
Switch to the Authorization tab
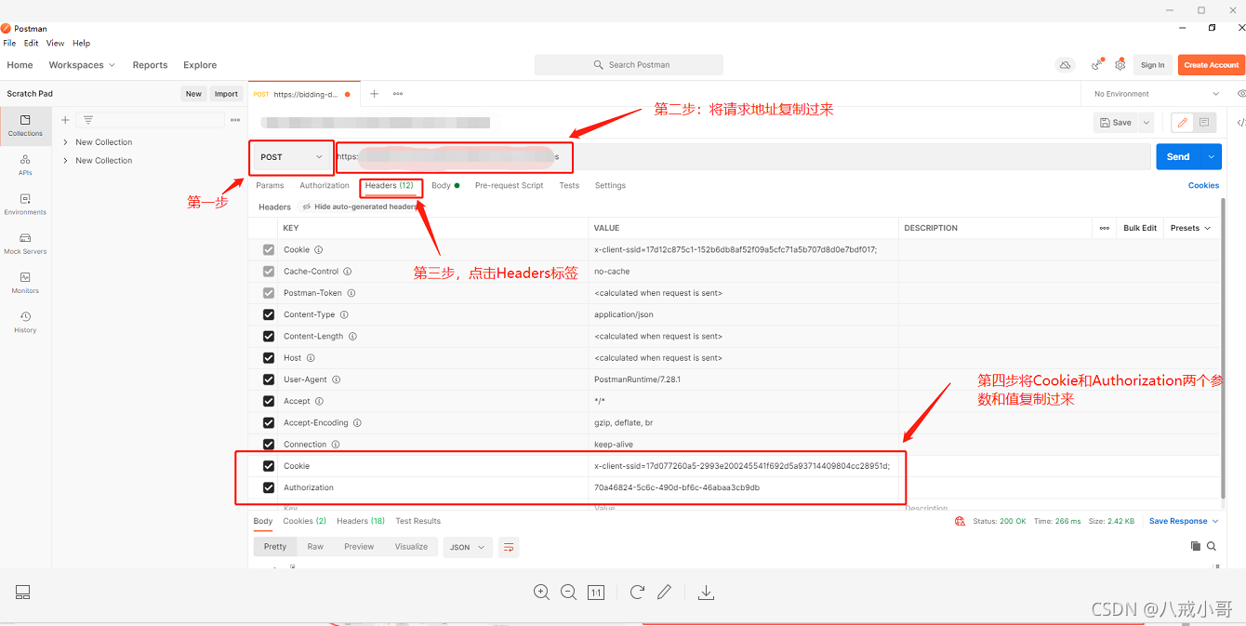click(x=325, y=186)
